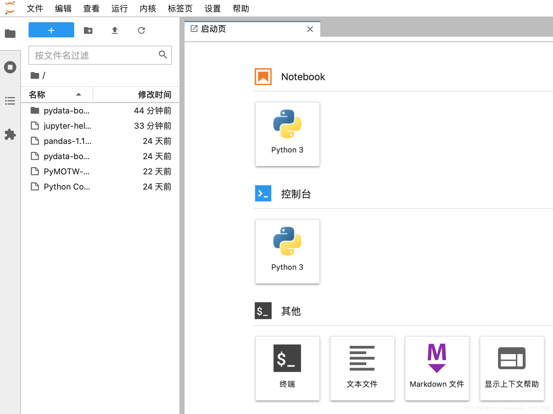Select the running terminals and kernels panel

click(x=10, y=67)
